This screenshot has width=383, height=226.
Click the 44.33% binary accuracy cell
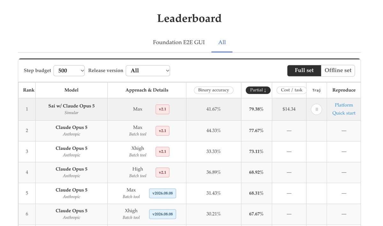pyautogui.click(x=214, y=131)
